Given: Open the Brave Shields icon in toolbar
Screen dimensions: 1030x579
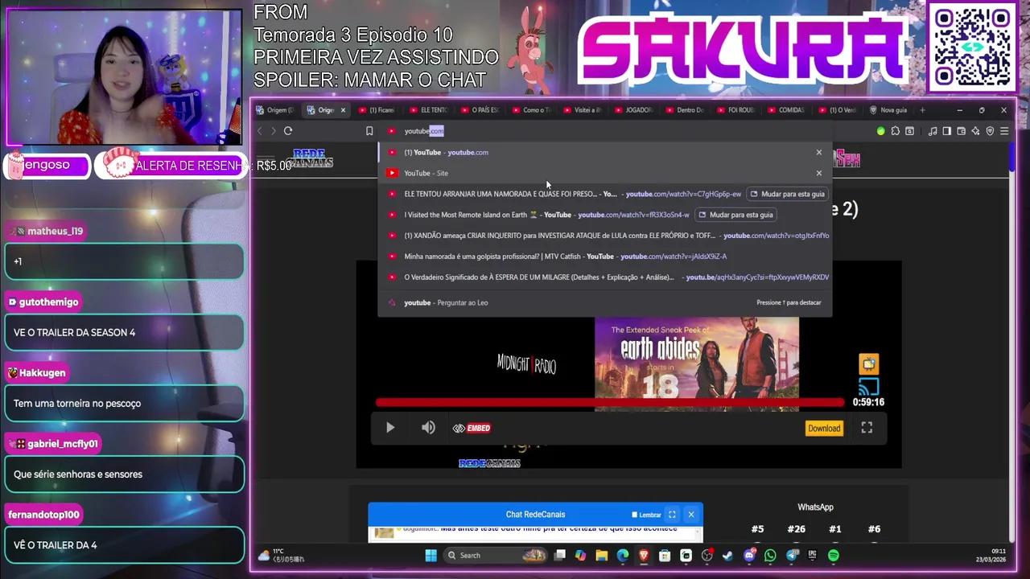Looking at the screenshot, I should pyautogui.click(x=991, y=131).
